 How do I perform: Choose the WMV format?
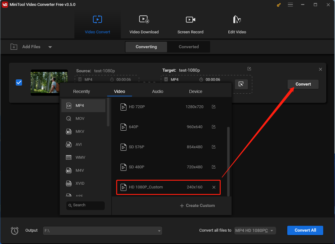click(83, 158)
